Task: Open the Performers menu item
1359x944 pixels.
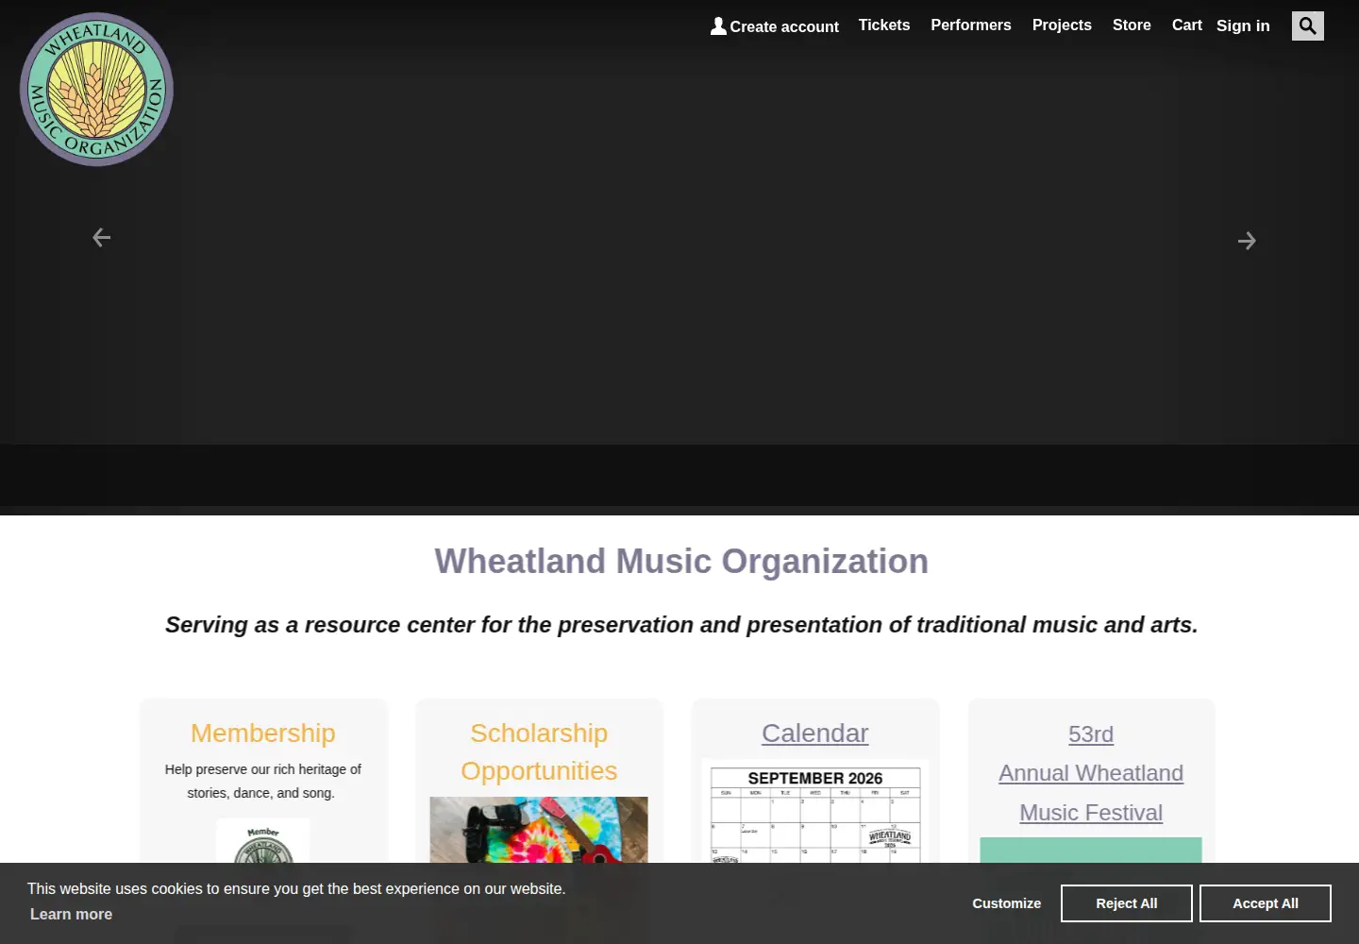Action: click(971, 25)
